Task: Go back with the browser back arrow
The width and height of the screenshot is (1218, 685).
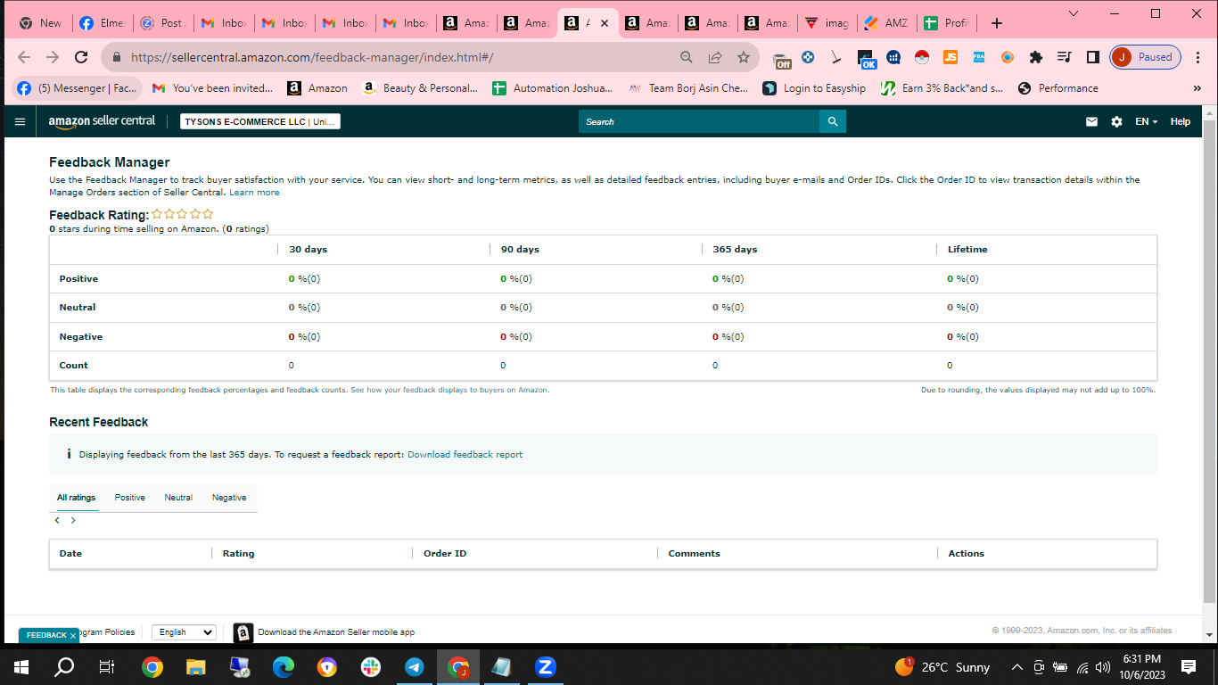Action: 24,57
